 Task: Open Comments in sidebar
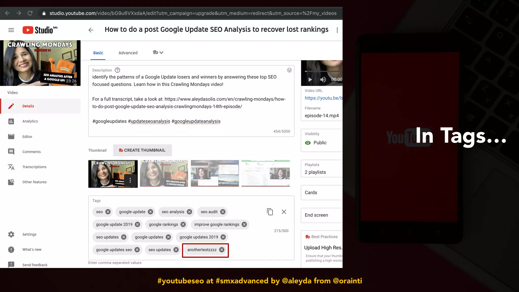click(x=41, y=152)
